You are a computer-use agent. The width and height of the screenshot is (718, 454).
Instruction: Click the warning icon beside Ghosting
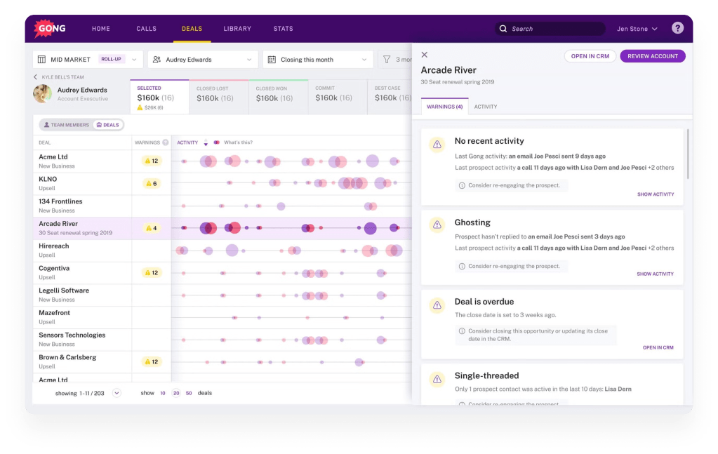coord(437,225)
